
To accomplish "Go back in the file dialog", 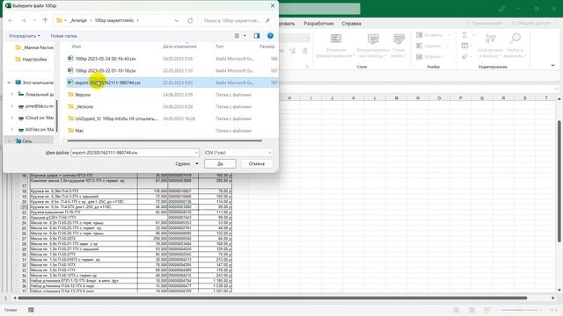I will (11, 21).
